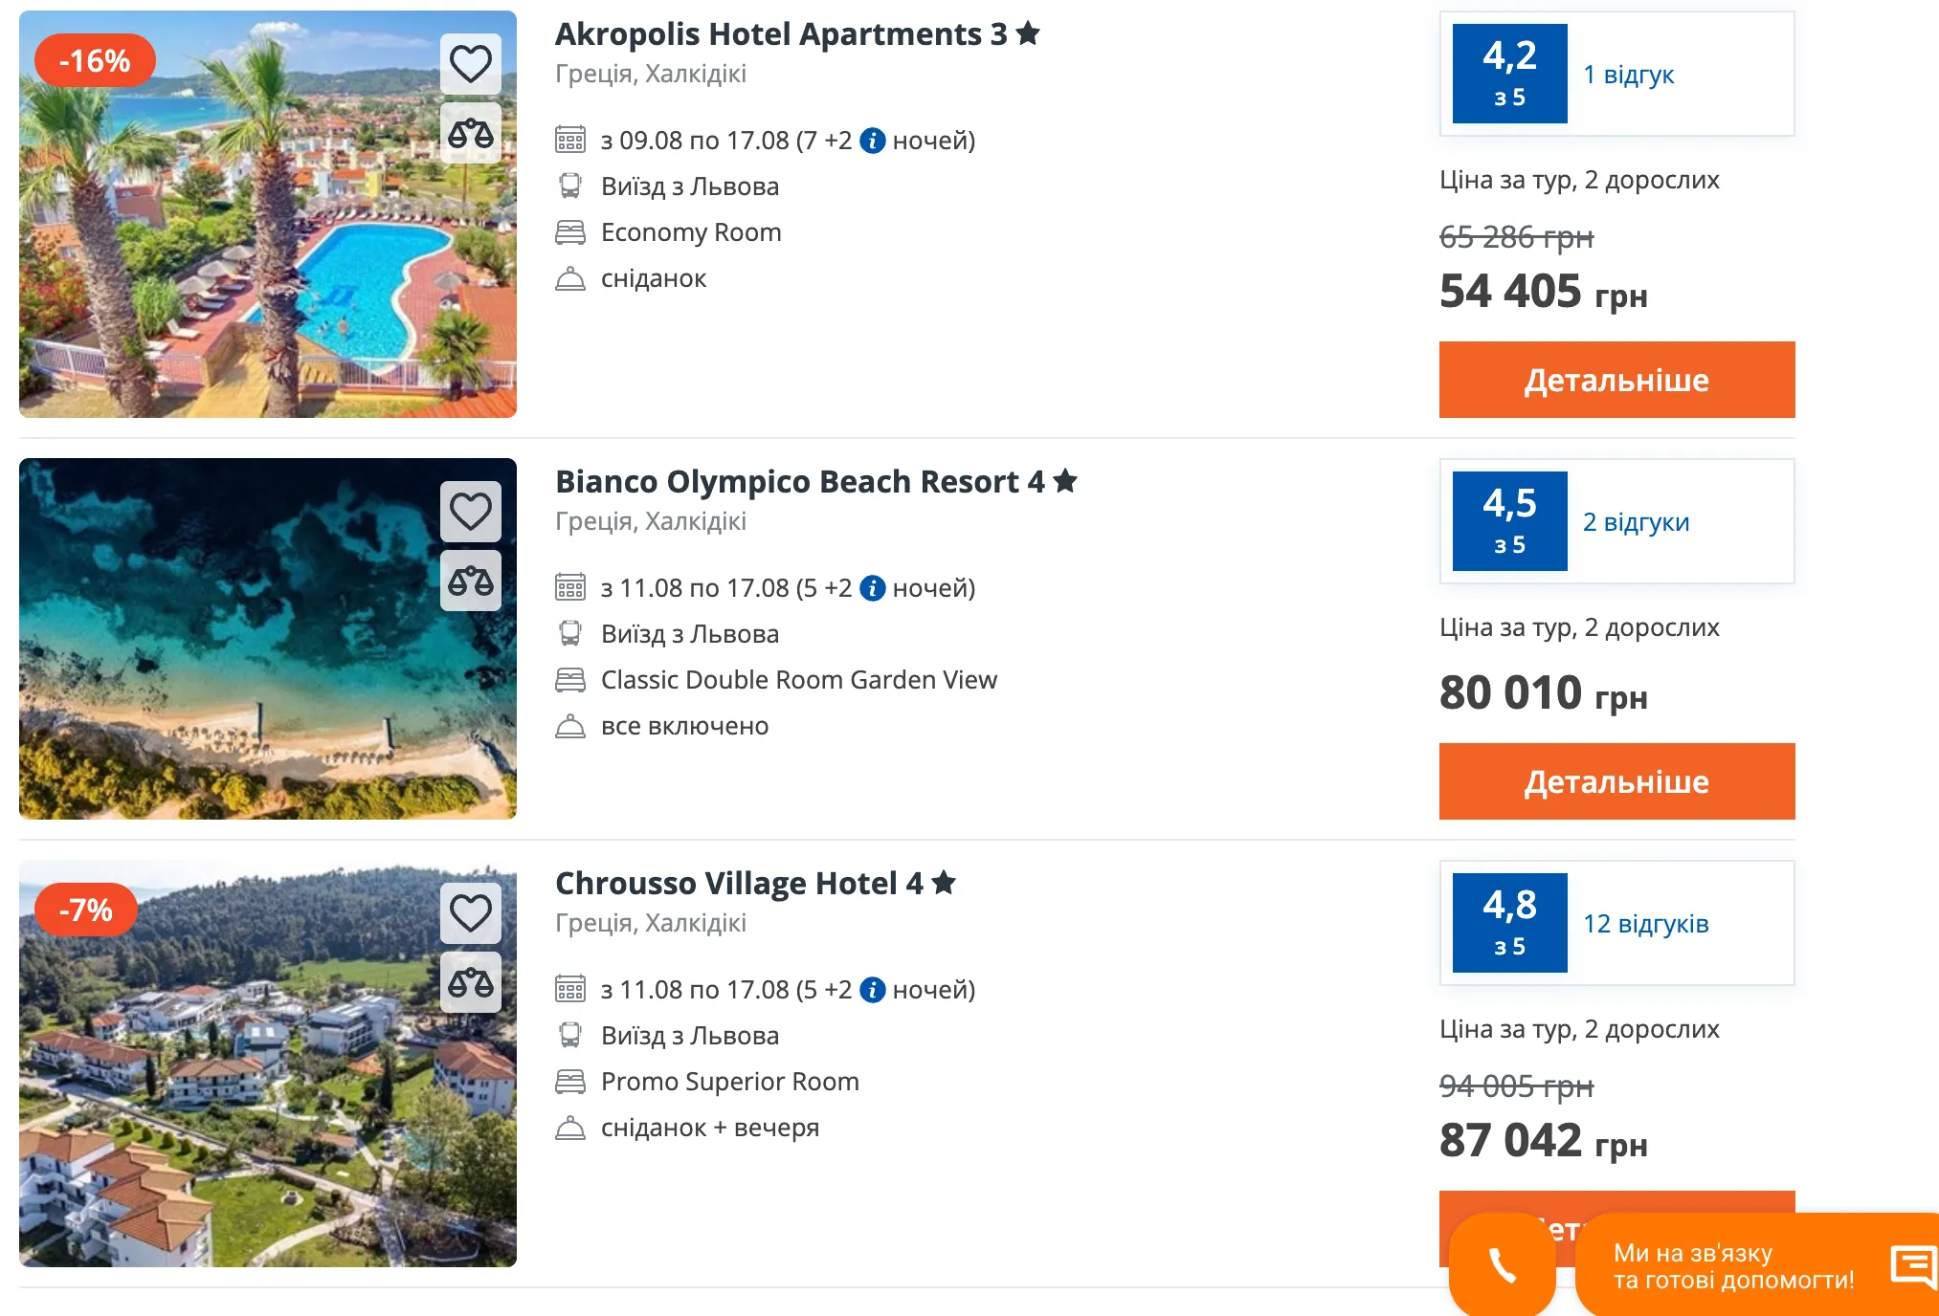Favorite the Chrousso Village Hotel with heart
The height and width of the screenshot is (1316, 1939).
tap(470, 913)
